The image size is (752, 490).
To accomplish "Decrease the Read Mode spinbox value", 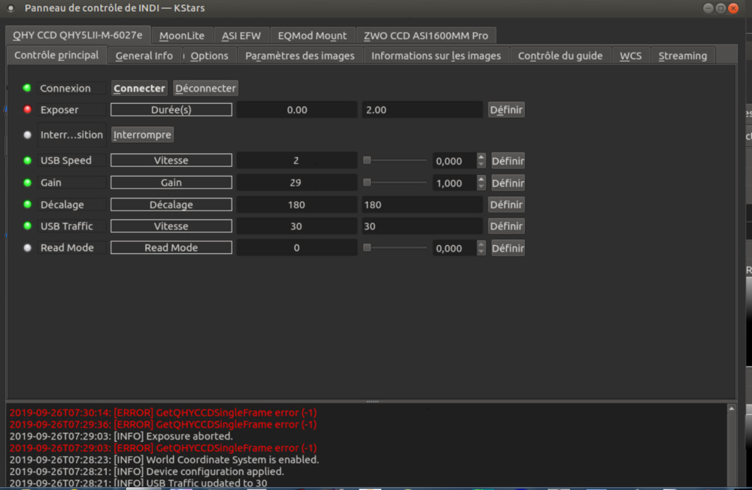I will coord(481,252).
